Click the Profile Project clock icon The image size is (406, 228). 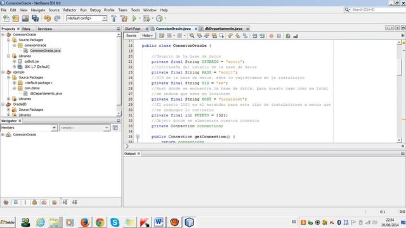[x=159, y=18]
